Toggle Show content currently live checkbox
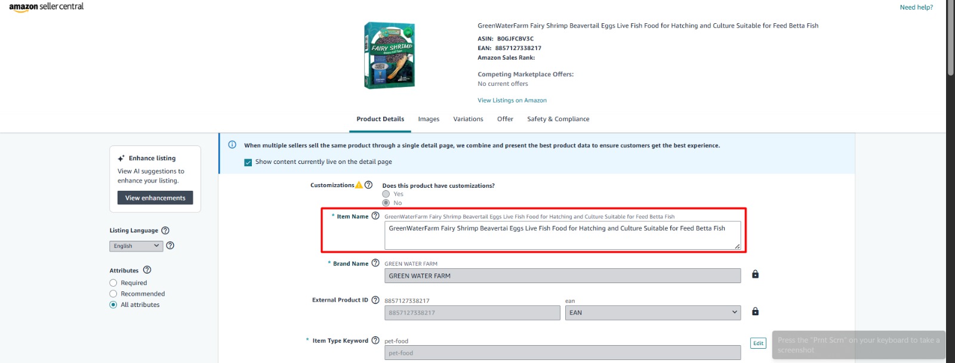The height and width of the screenshot is (363, 955). [x=248, y=162]
